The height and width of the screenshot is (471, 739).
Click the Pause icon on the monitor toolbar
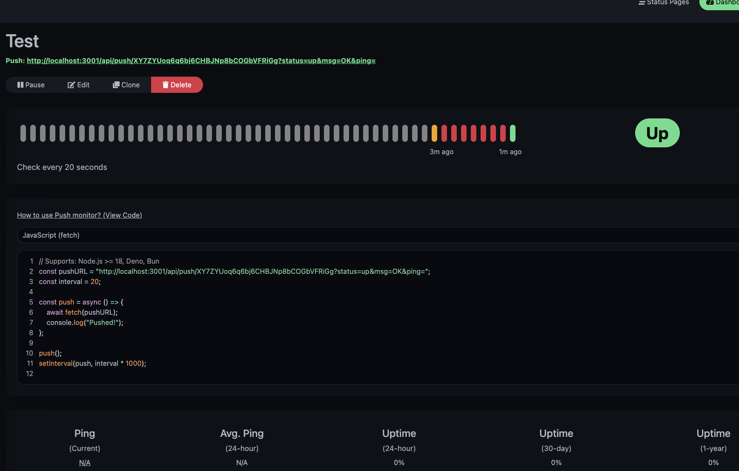[20, 85]
